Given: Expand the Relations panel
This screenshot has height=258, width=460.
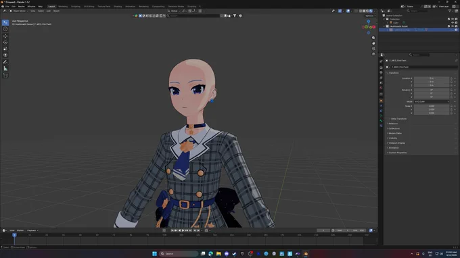Looking at the screenshot, I should 392,124.
